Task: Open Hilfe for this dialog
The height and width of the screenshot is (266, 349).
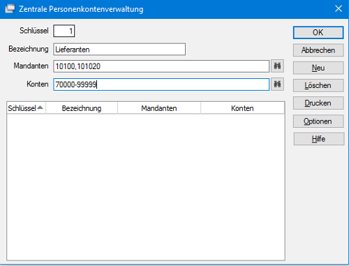Action: (319, 139)
